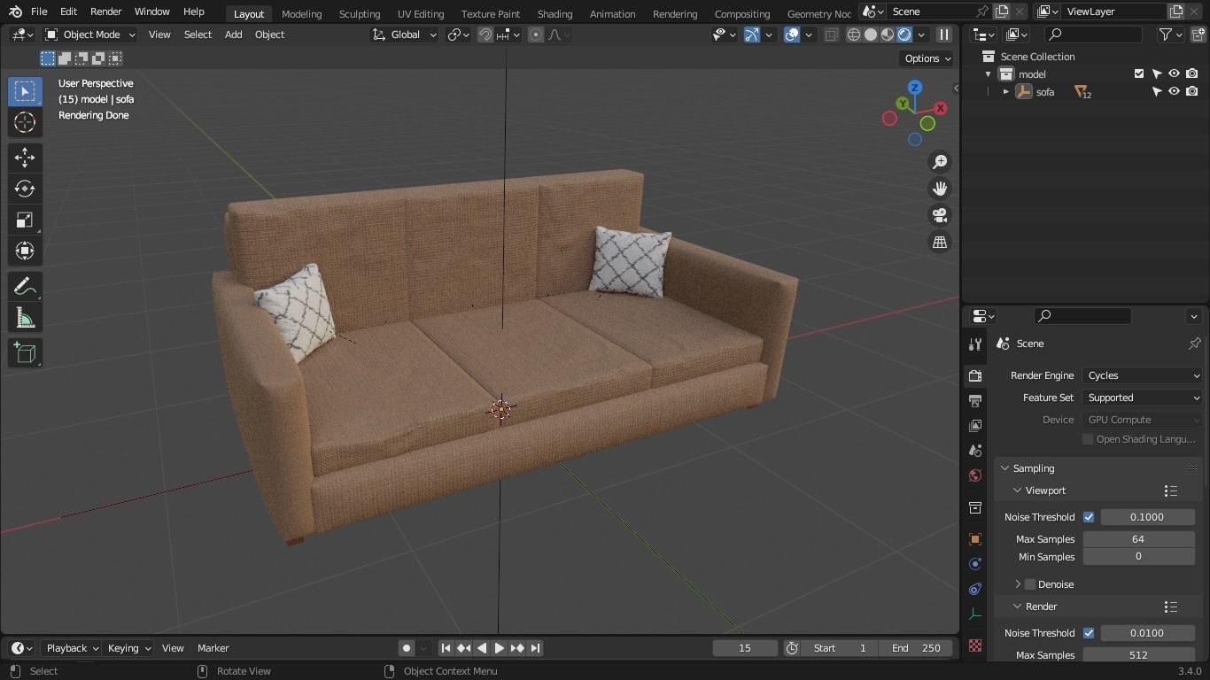Open the Options dropdown in viewport

coord(927,58)
